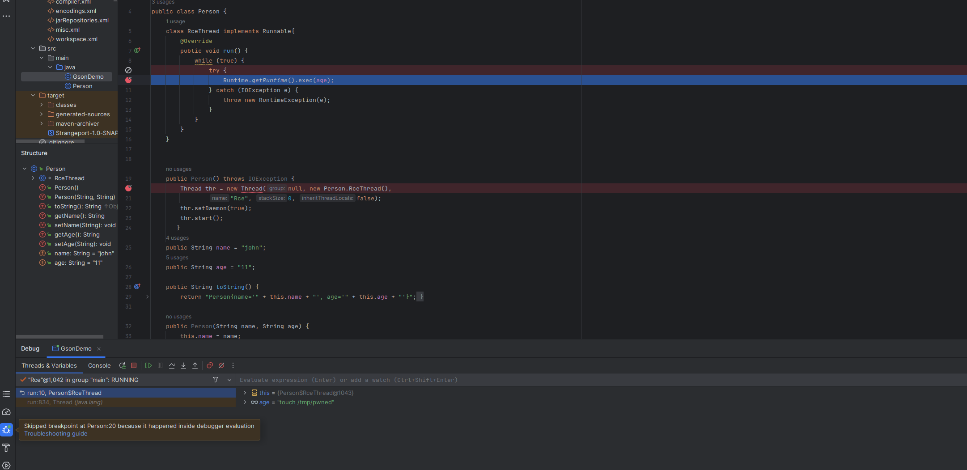The height and width of the screenshot is (470, 967).
Task: Click the Debug tool window title
Action: tap(30, 348)
